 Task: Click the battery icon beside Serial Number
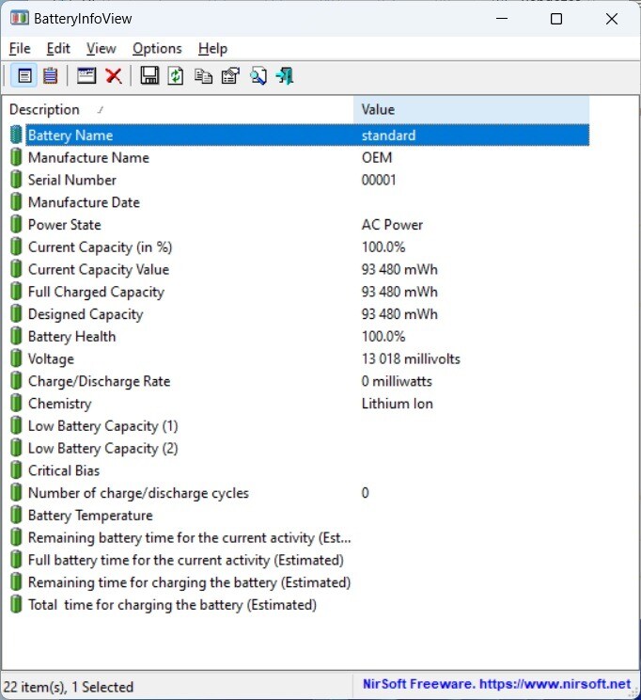(16, 180)
